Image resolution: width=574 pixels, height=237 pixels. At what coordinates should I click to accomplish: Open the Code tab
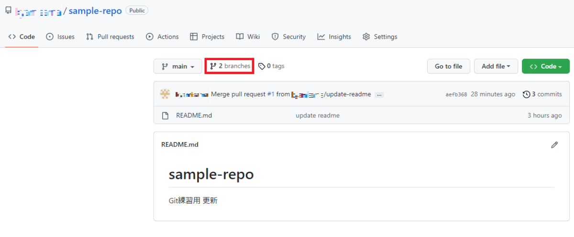coord(22,37)
